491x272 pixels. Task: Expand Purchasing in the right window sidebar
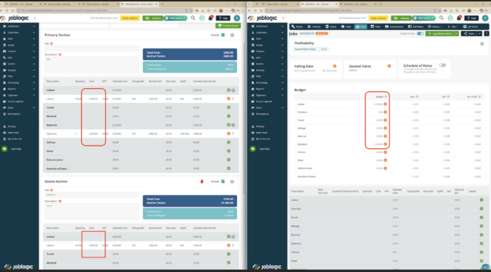pos(282,82)
